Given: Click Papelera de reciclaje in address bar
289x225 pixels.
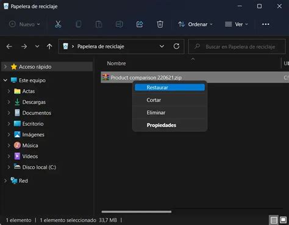Looking at the screenshot, I should click(x=101, y=46).
